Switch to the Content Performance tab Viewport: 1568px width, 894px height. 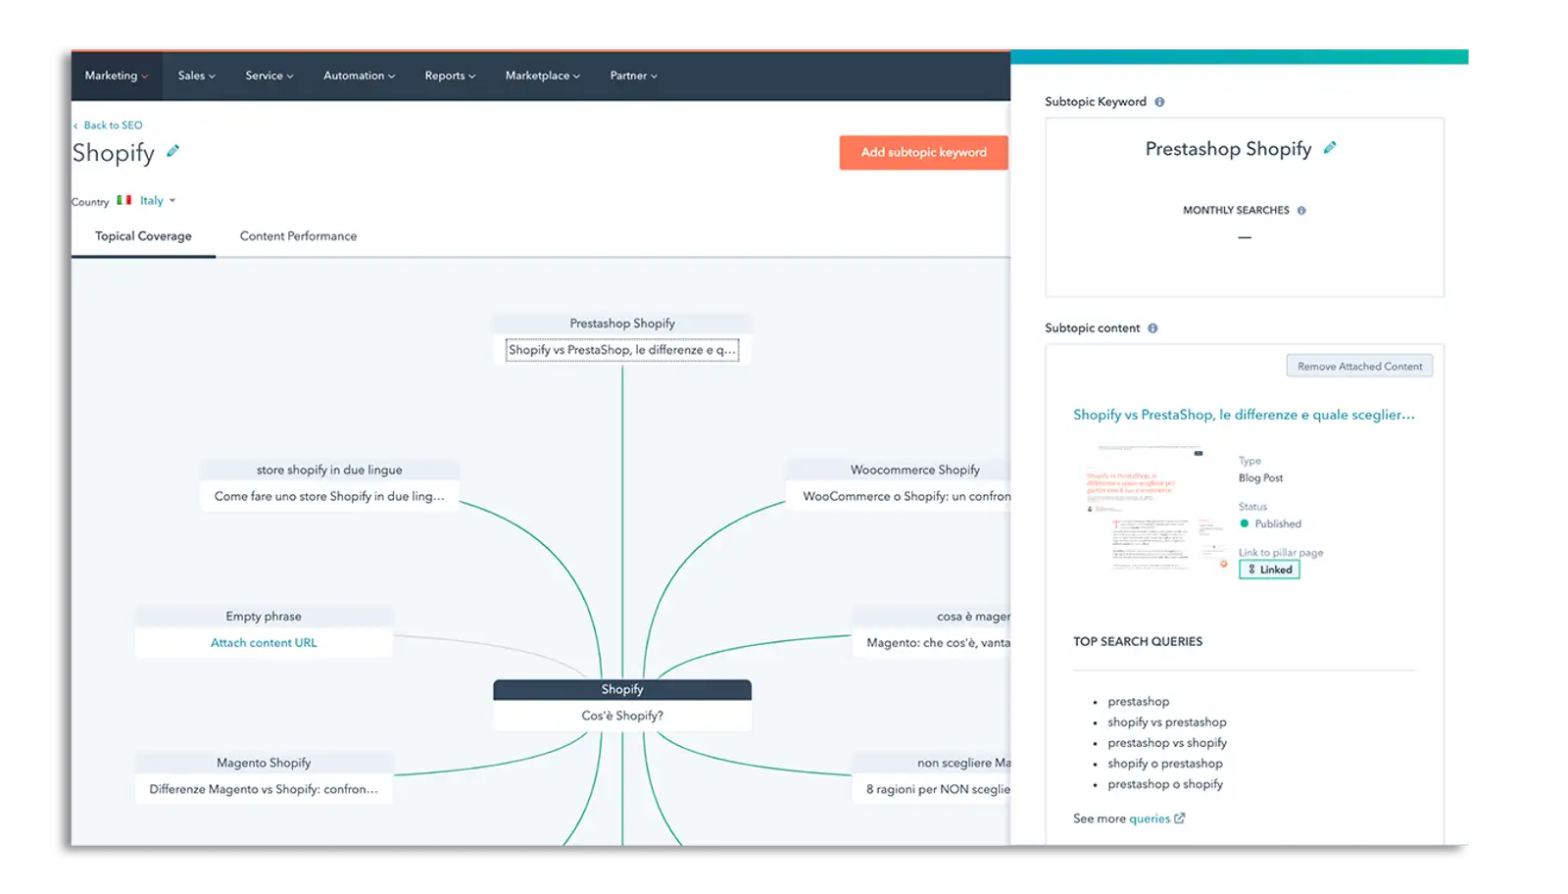pos(298,236)
